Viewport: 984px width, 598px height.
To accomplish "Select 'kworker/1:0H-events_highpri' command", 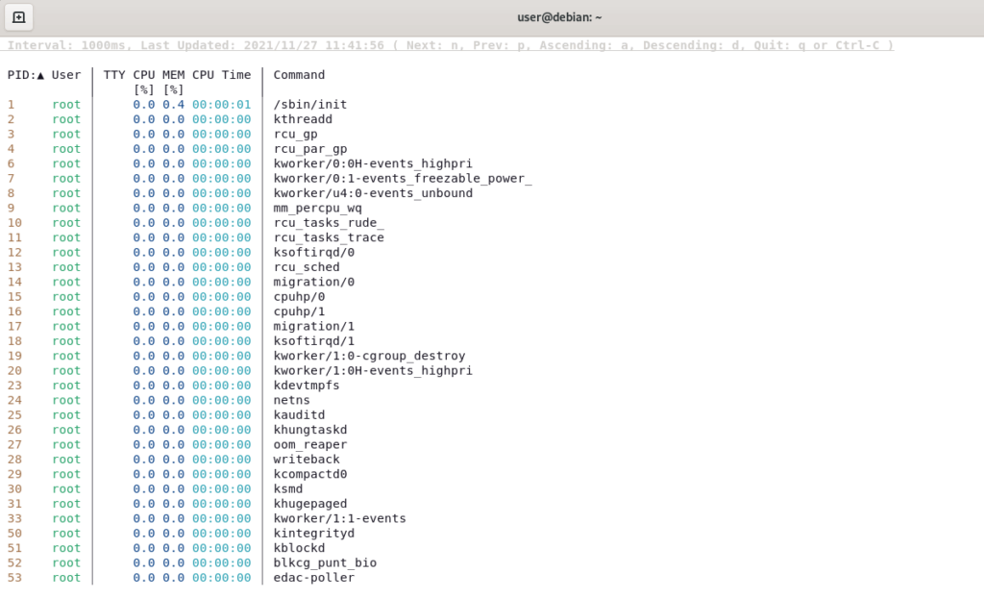I will point(373,370).
